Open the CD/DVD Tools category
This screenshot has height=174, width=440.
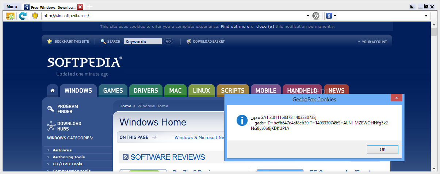point(67,164)
